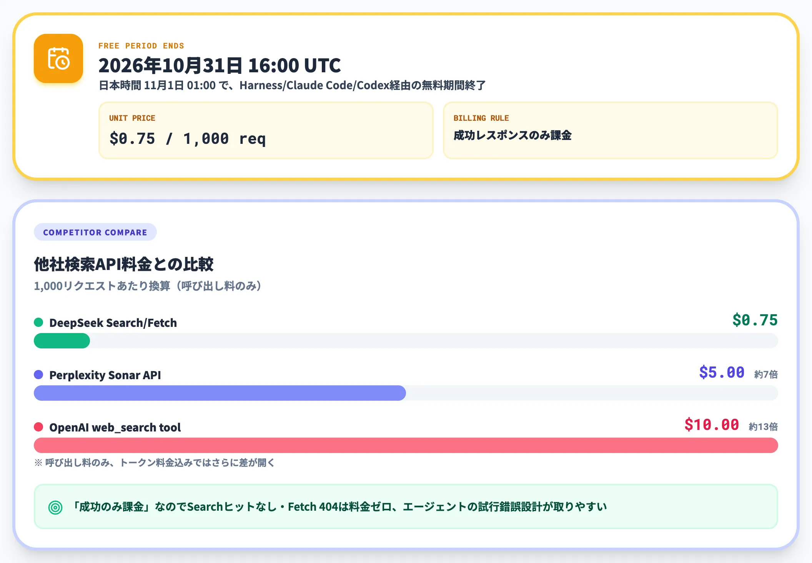Viewport: 812px width, 563px height.
Task: Click the OpenAI red price bar
Action: pos(406,445)
